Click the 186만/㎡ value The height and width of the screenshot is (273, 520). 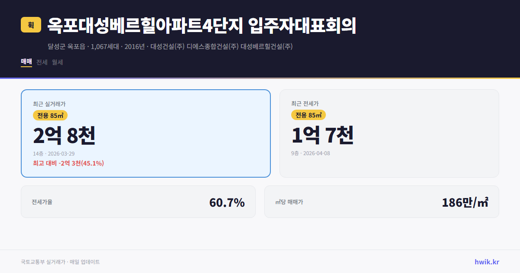[465, 201]
